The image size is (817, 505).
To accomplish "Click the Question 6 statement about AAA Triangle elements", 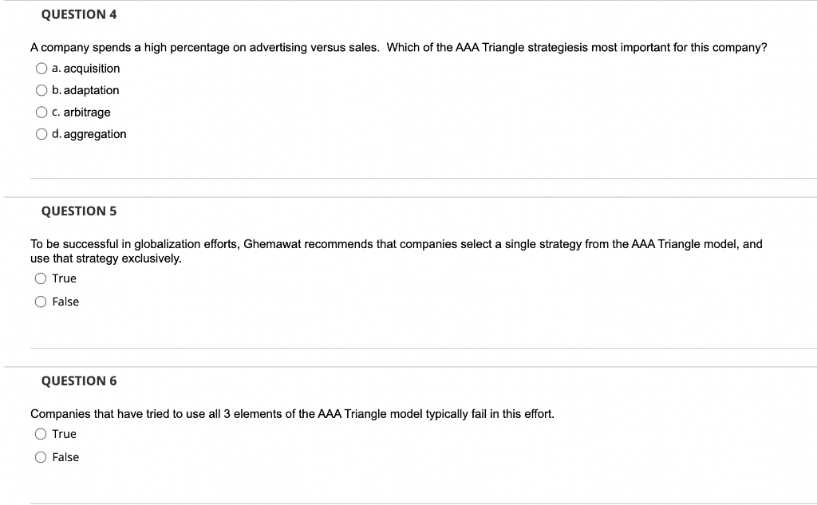I will pyautogui.click(x=292, y=412).
